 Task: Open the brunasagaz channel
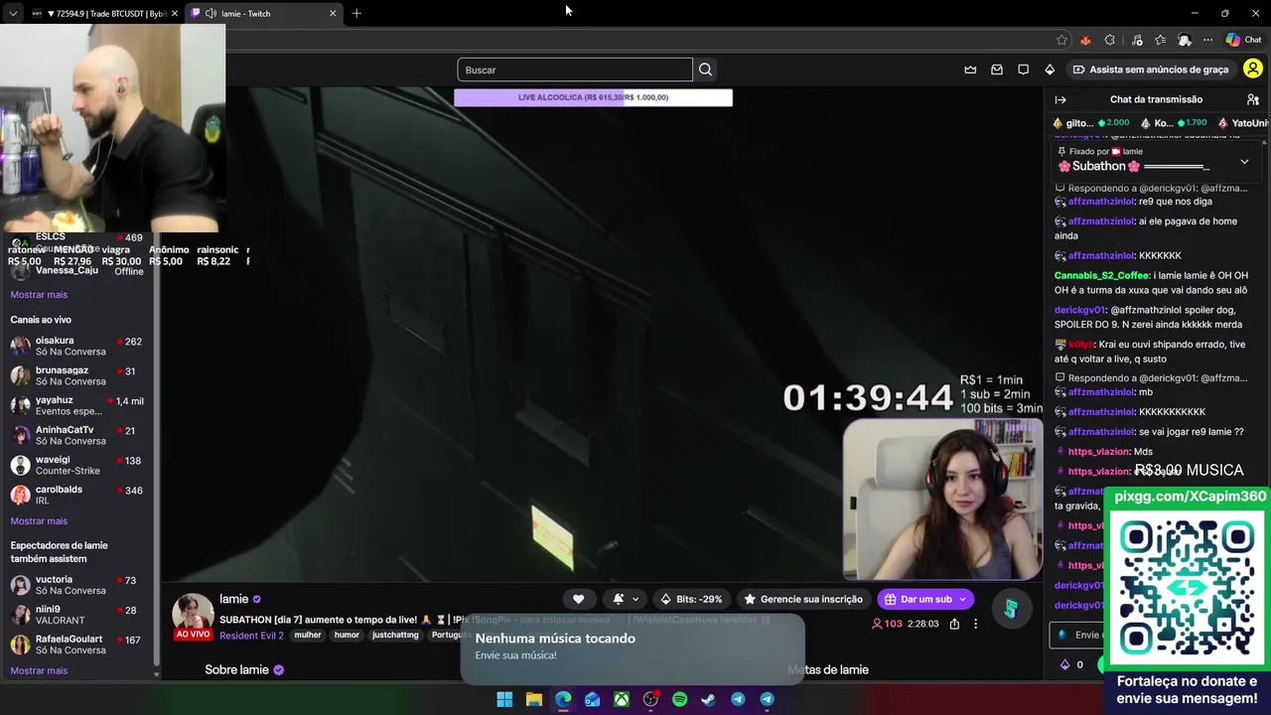[x=77, y=376]
